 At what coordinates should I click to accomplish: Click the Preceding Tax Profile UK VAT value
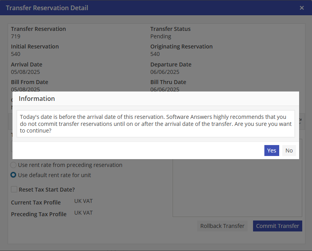[84, 213]
